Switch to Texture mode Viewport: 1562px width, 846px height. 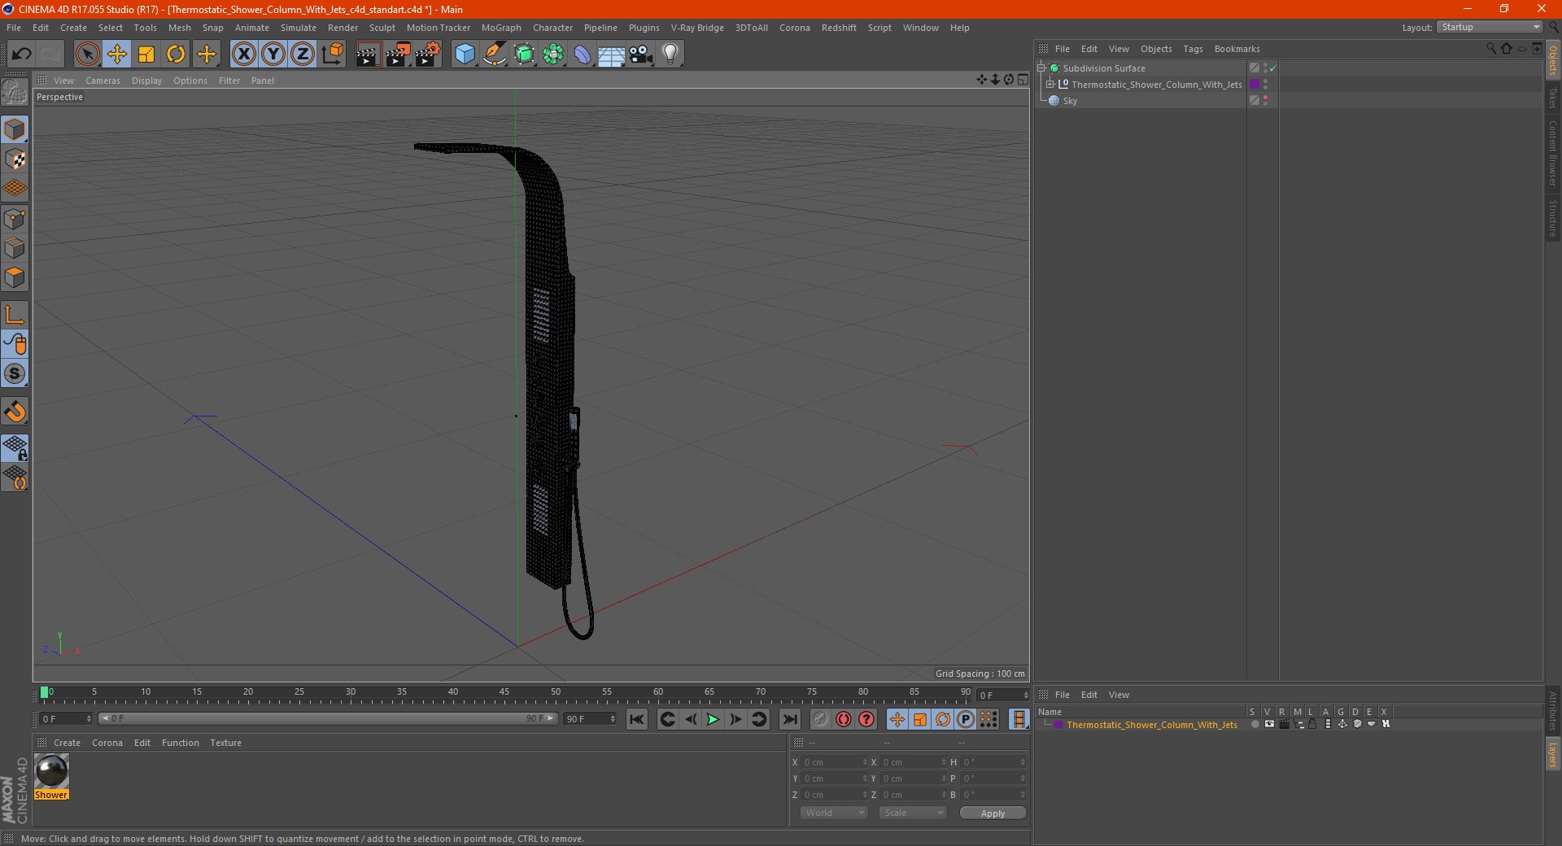point(15,159)
